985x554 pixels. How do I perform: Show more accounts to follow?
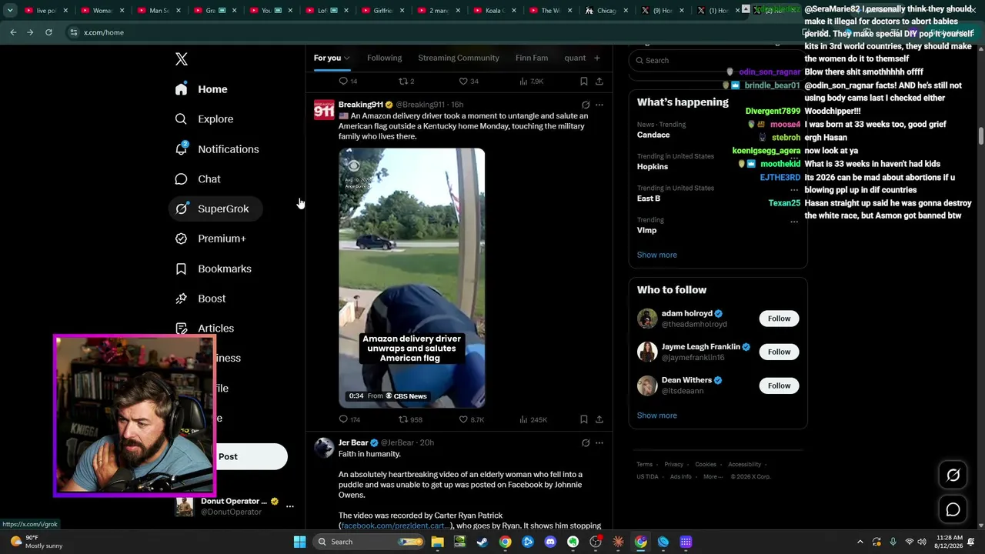pos(657,415)
